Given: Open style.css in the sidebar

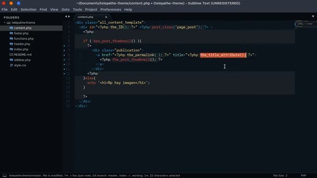Looking at the screenshot, I should click(20, 65).
